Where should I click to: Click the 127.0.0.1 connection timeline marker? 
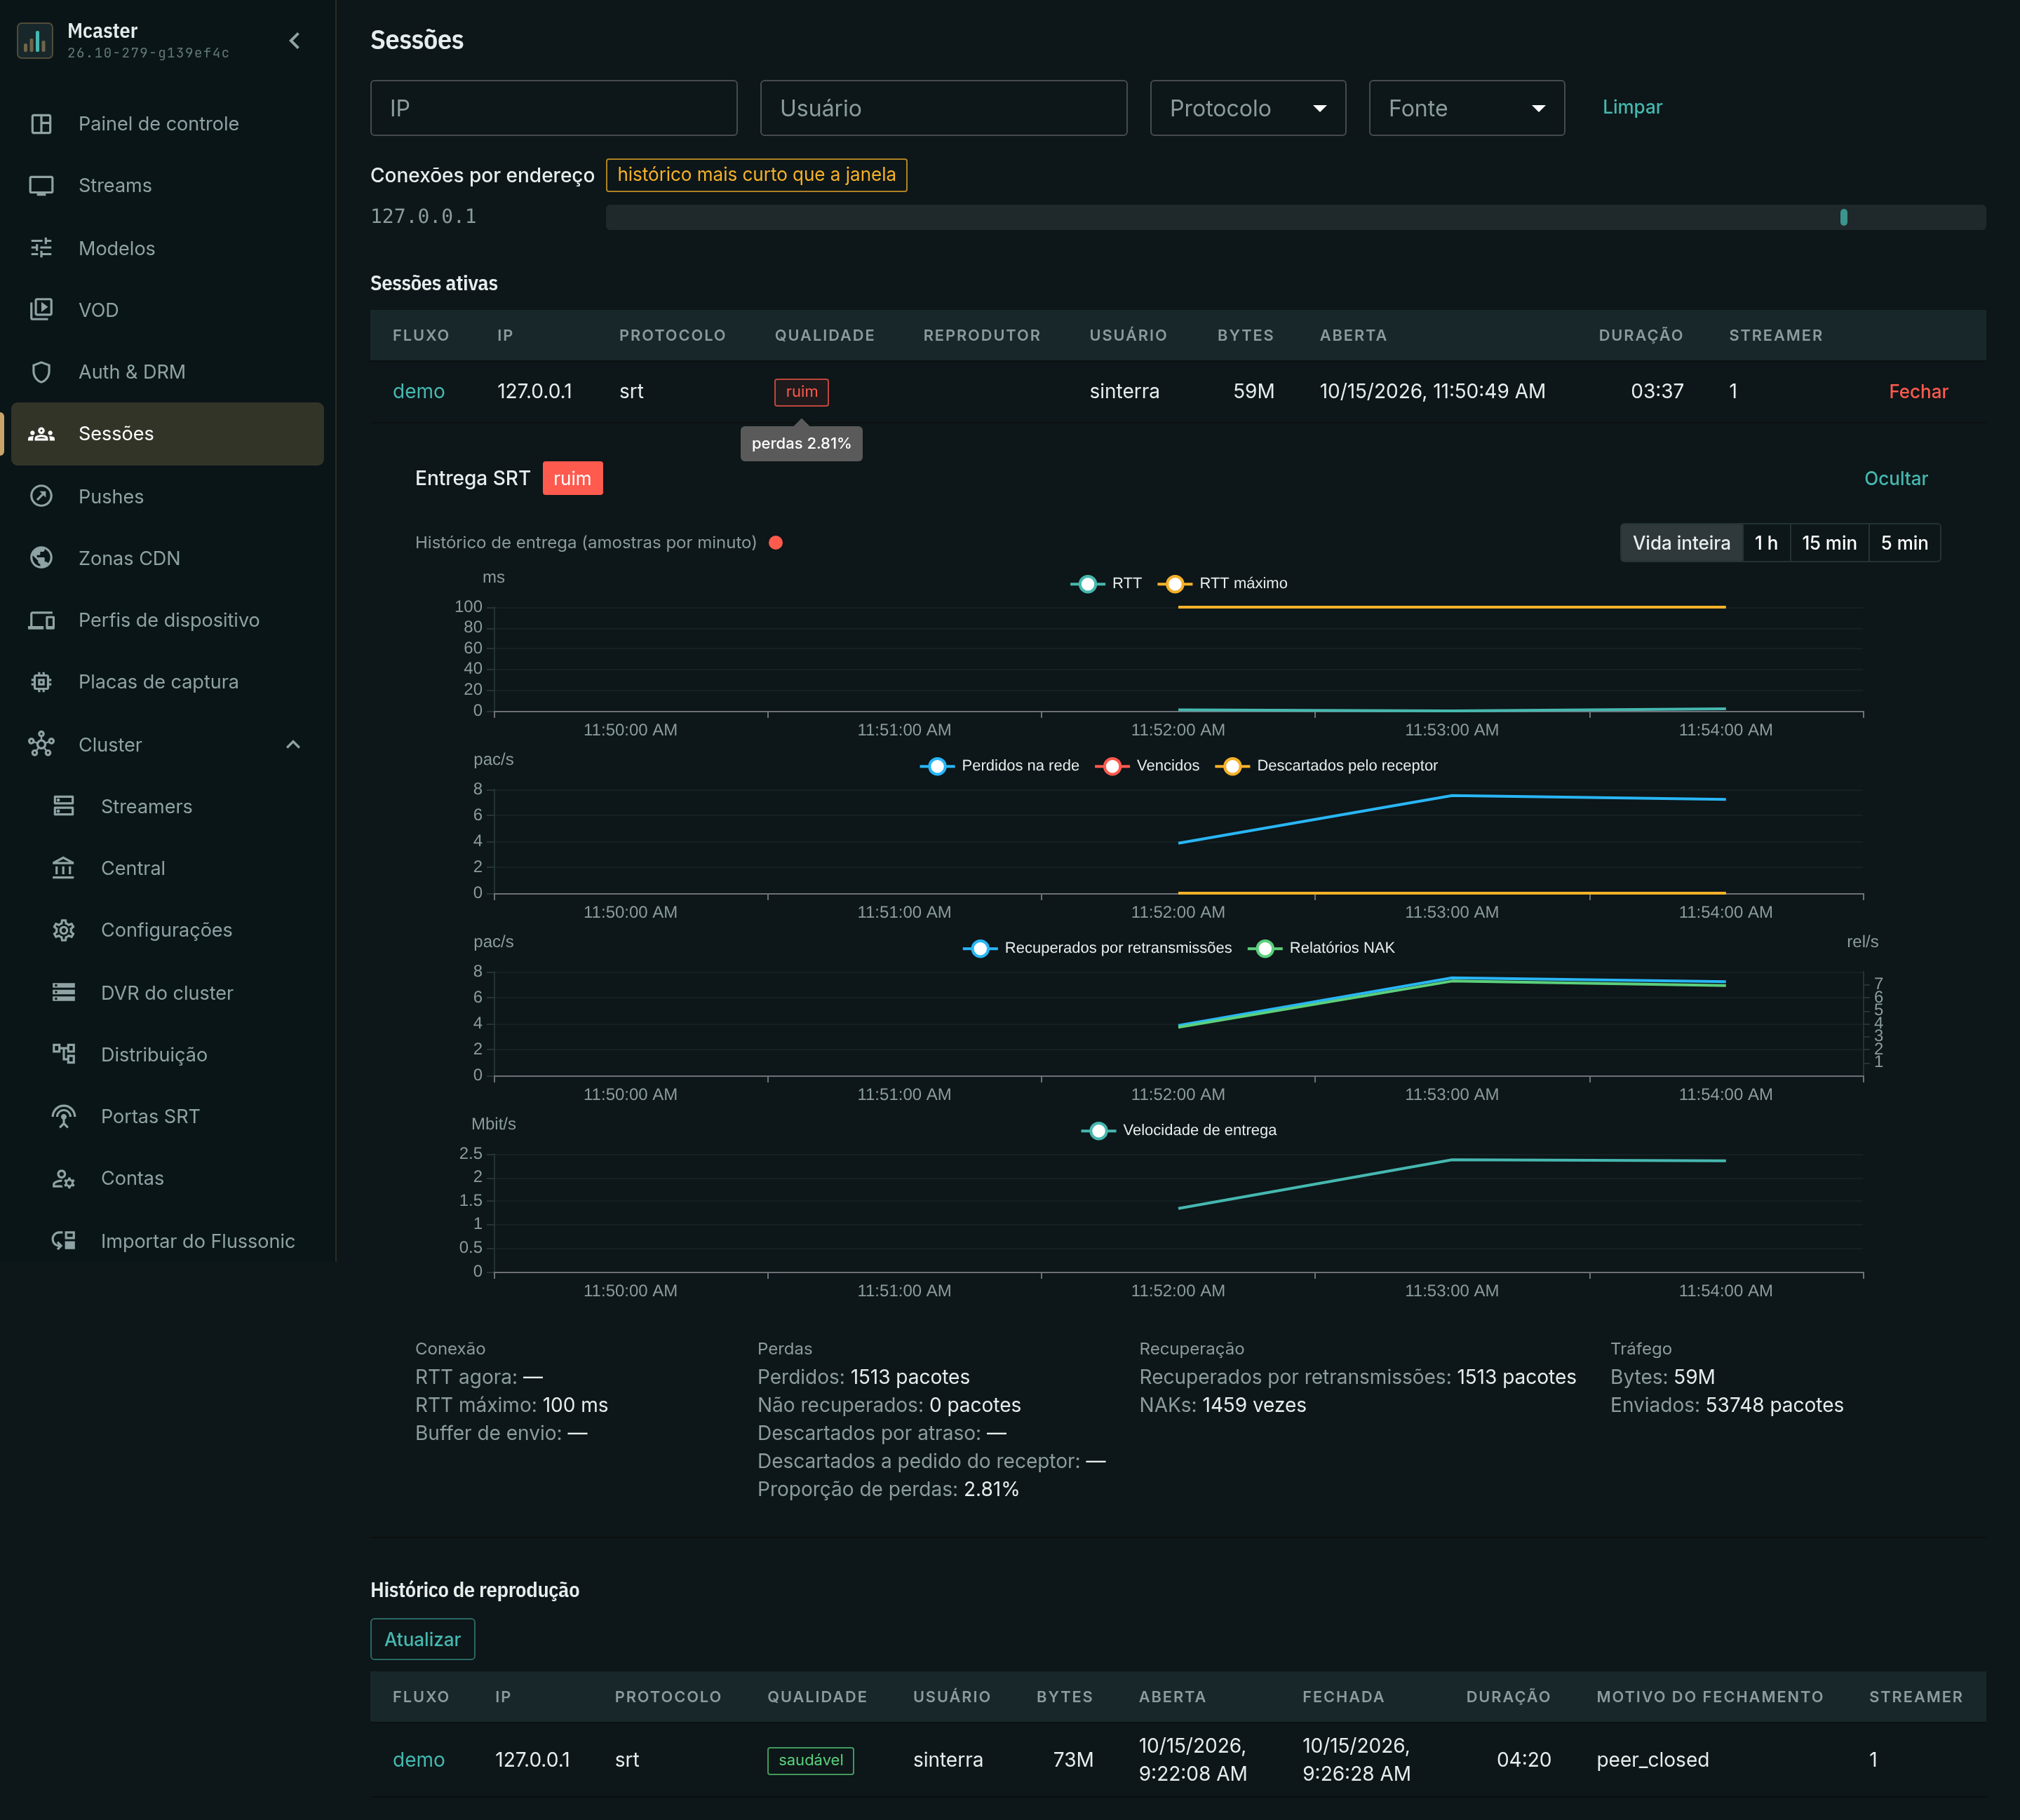point(1843,217)
